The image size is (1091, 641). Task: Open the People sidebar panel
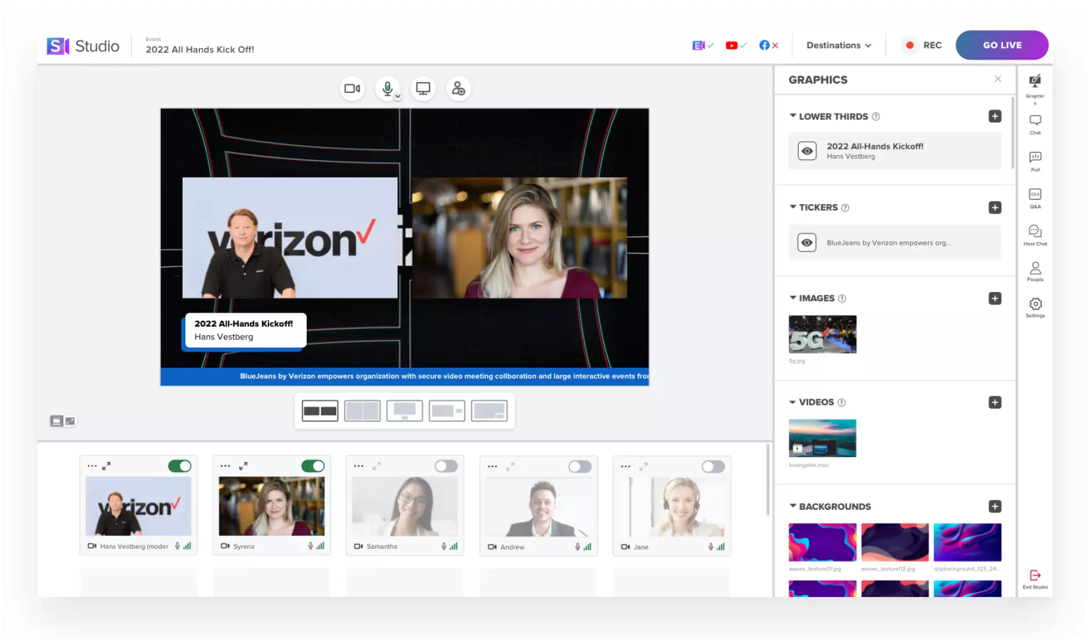[x=1035, y=272]
